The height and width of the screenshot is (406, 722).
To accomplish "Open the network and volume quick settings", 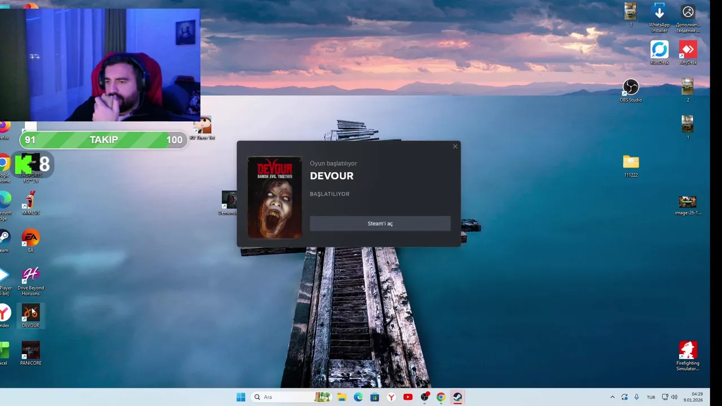I will 670,397.
